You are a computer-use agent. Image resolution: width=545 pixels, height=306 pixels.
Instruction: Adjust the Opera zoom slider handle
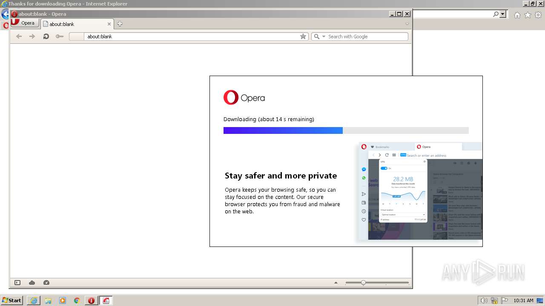click(x=363, y=283)
